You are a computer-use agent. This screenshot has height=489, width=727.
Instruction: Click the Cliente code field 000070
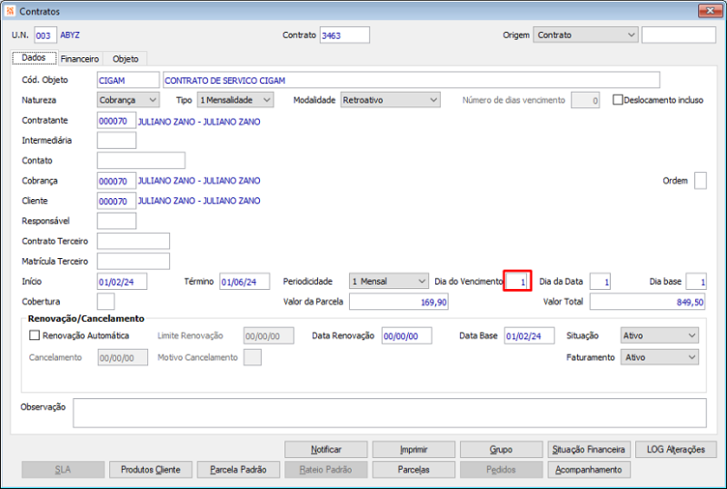(x=116, y=201)
